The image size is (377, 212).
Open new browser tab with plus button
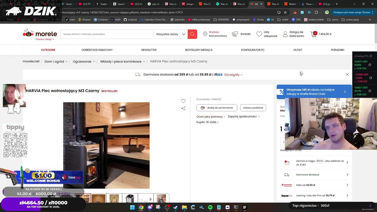tap(337, 4)
